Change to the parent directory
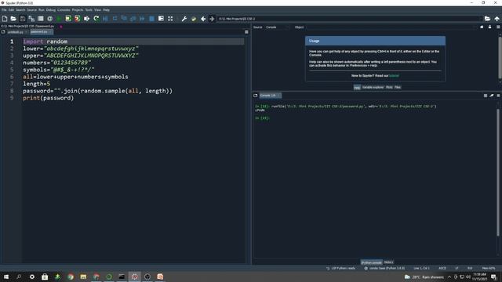 point(497,19)
